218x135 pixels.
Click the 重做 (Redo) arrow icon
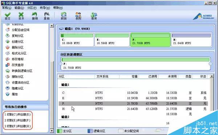pyautogui.click(x=47, y=16)
